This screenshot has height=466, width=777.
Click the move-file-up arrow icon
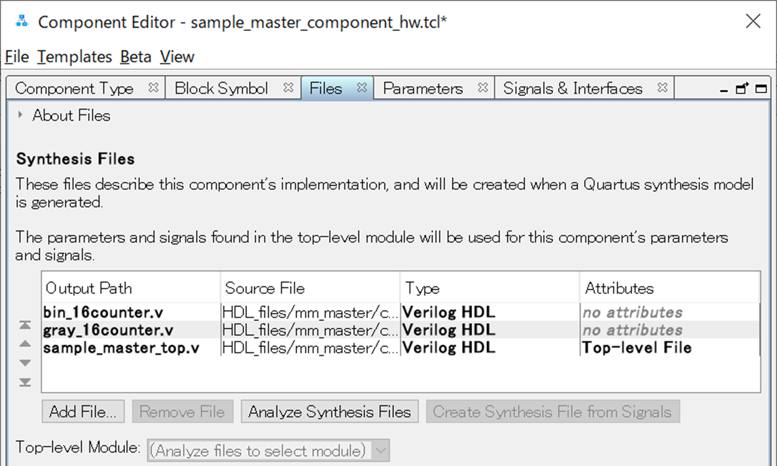pos(24,343)
